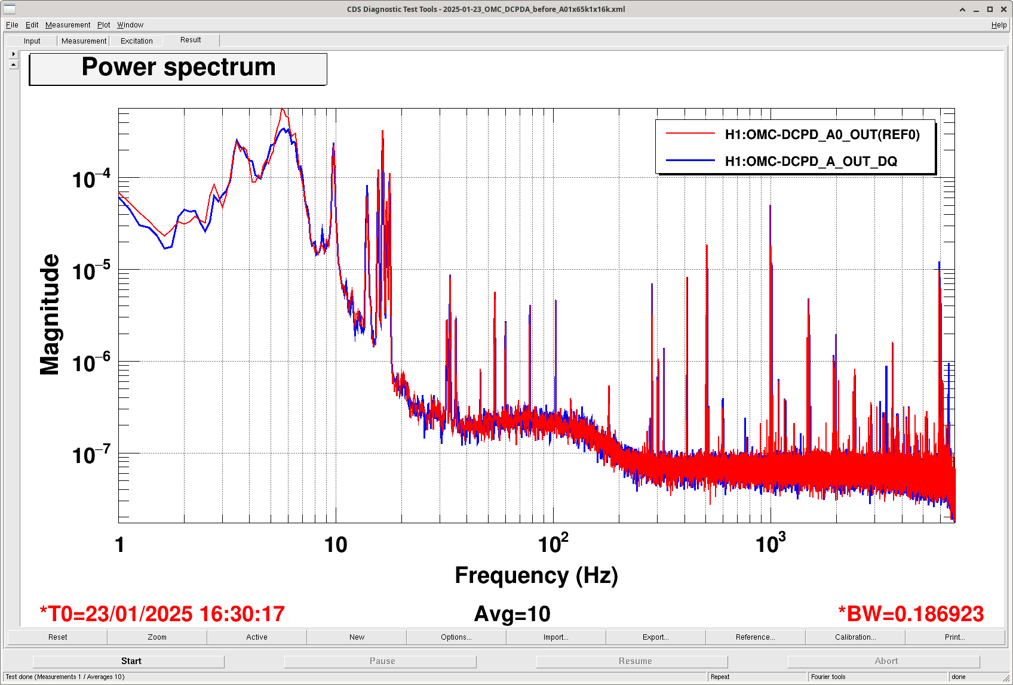Open the Window menu

(x=130, y=25)
